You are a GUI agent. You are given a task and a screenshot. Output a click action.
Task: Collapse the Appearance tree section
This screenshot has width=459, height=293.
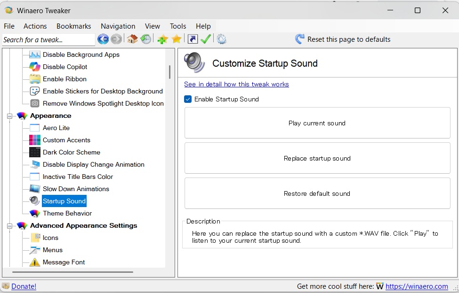tap(9, 116)
